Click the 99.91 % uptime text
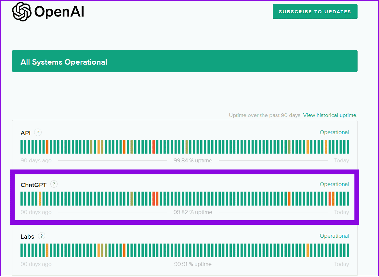 [193, 264]
